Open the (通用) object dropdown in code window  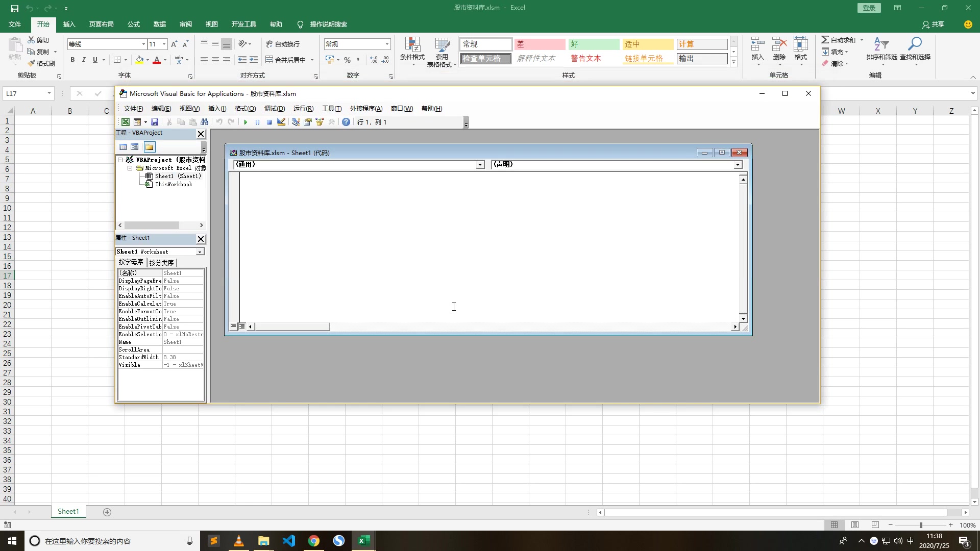point(480,165)
